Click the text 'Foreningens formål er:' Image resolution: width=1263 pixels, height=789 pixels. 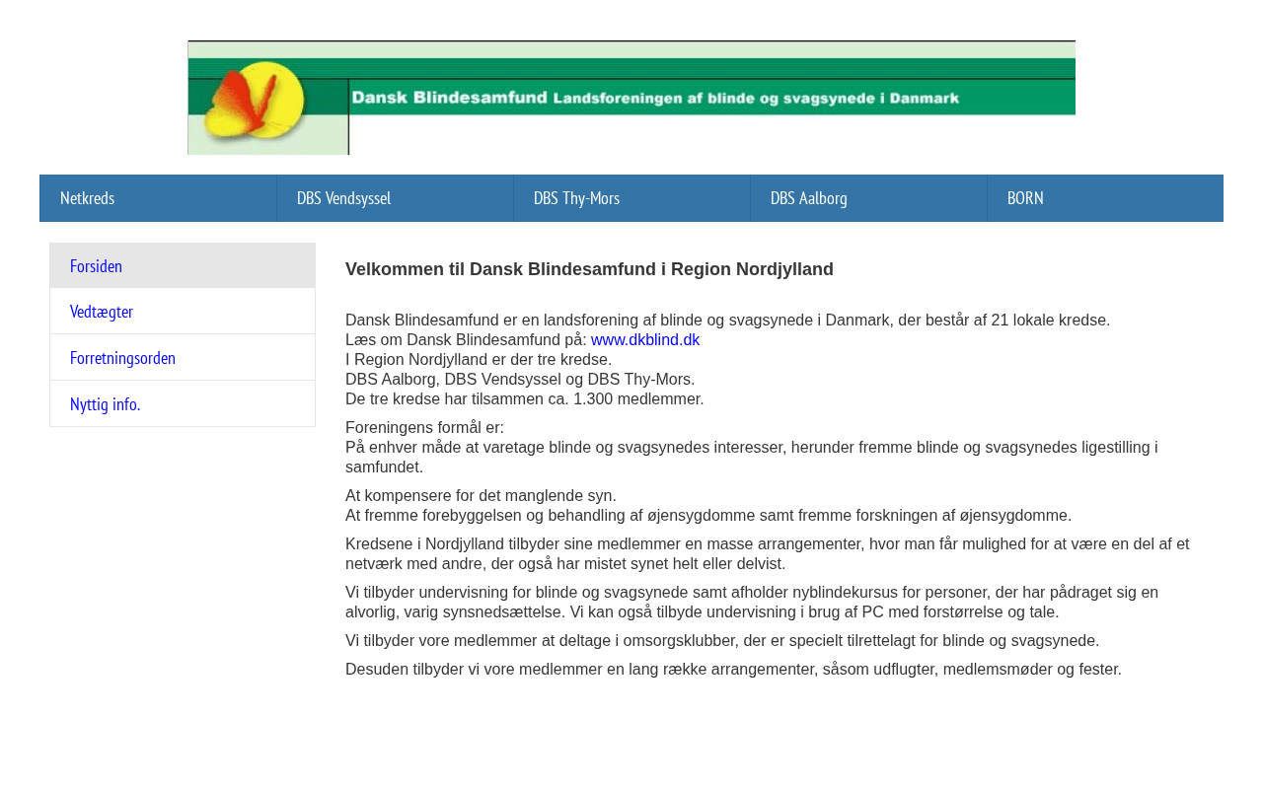[x=424, y=428]
